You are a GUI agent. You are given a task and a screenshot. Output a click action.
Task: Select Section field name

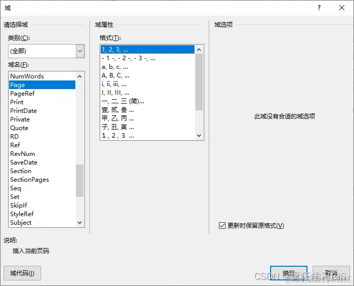pos(42,171)
